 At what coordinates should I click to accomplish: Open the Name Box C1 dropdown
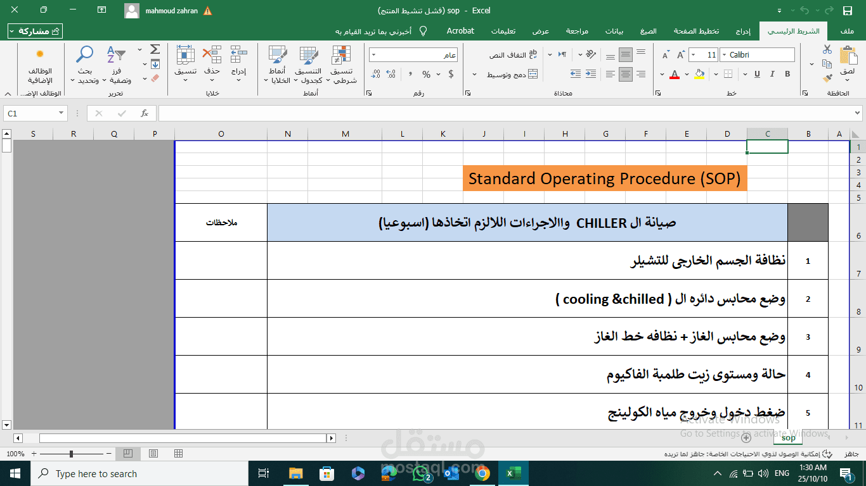click(x=61, y=113)
